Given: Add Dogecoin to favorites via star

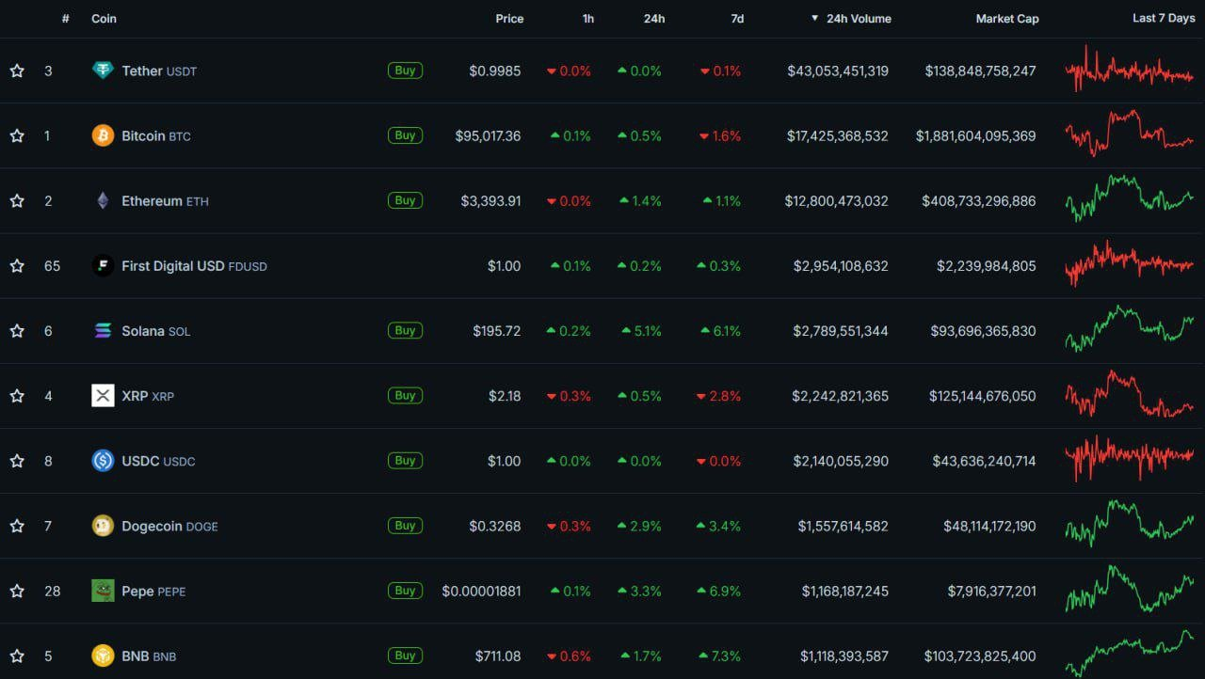Looking at the screenshot, I should [17, 526].
